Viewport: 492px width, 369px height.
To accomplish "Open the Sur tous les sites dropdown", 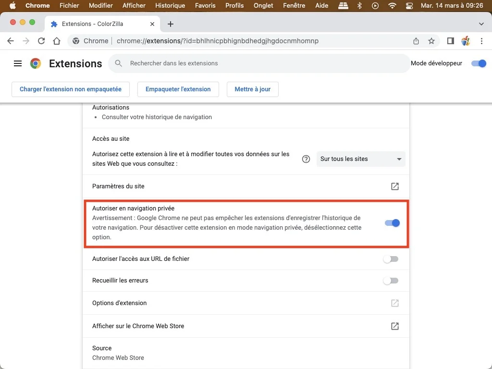I will pyautogui.click(x=361, y=159).
